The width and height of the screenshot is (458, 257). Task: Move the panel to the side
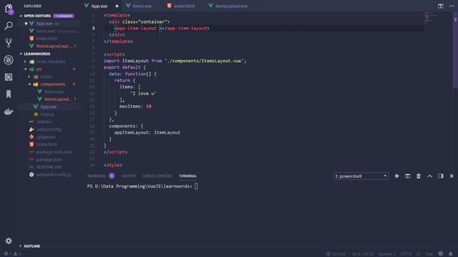click(441, 176)
